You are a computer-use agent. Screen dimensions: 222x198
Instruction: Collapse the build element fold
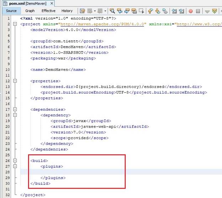point(15,161)
